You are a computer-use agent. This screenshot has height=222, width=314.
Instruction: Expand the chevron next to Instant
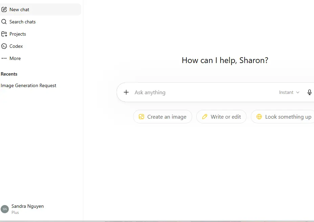[298, 93]
